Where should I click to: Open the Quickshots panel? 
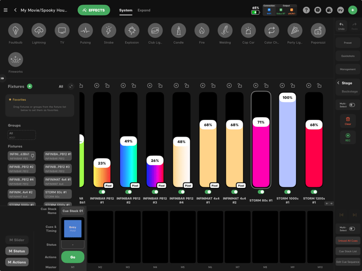pos(348,56)
